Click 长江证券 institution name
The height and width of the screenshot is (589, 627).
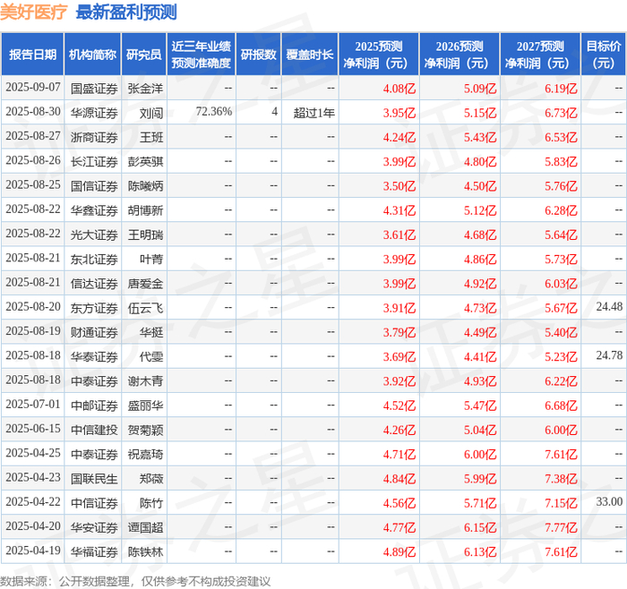(94, 161)
